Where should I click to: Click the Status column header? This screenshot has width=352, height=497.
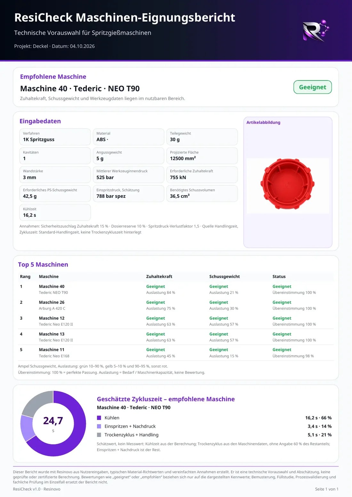tap(279, 276)
